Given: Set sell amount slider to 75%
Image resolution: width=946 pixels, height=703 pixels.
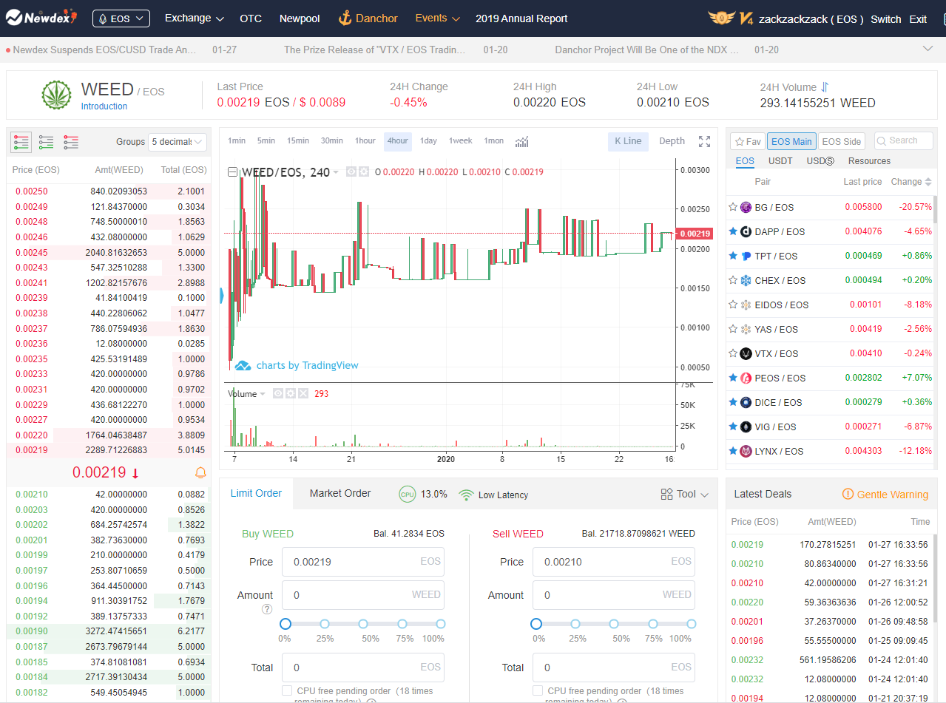Looking at the screenshot, I should click(653, 624).
